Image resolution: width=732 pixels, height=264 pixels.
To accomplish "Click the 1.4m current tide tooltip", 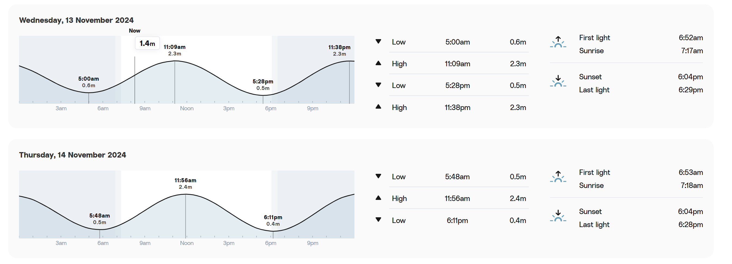I will (x=147, y=43).
